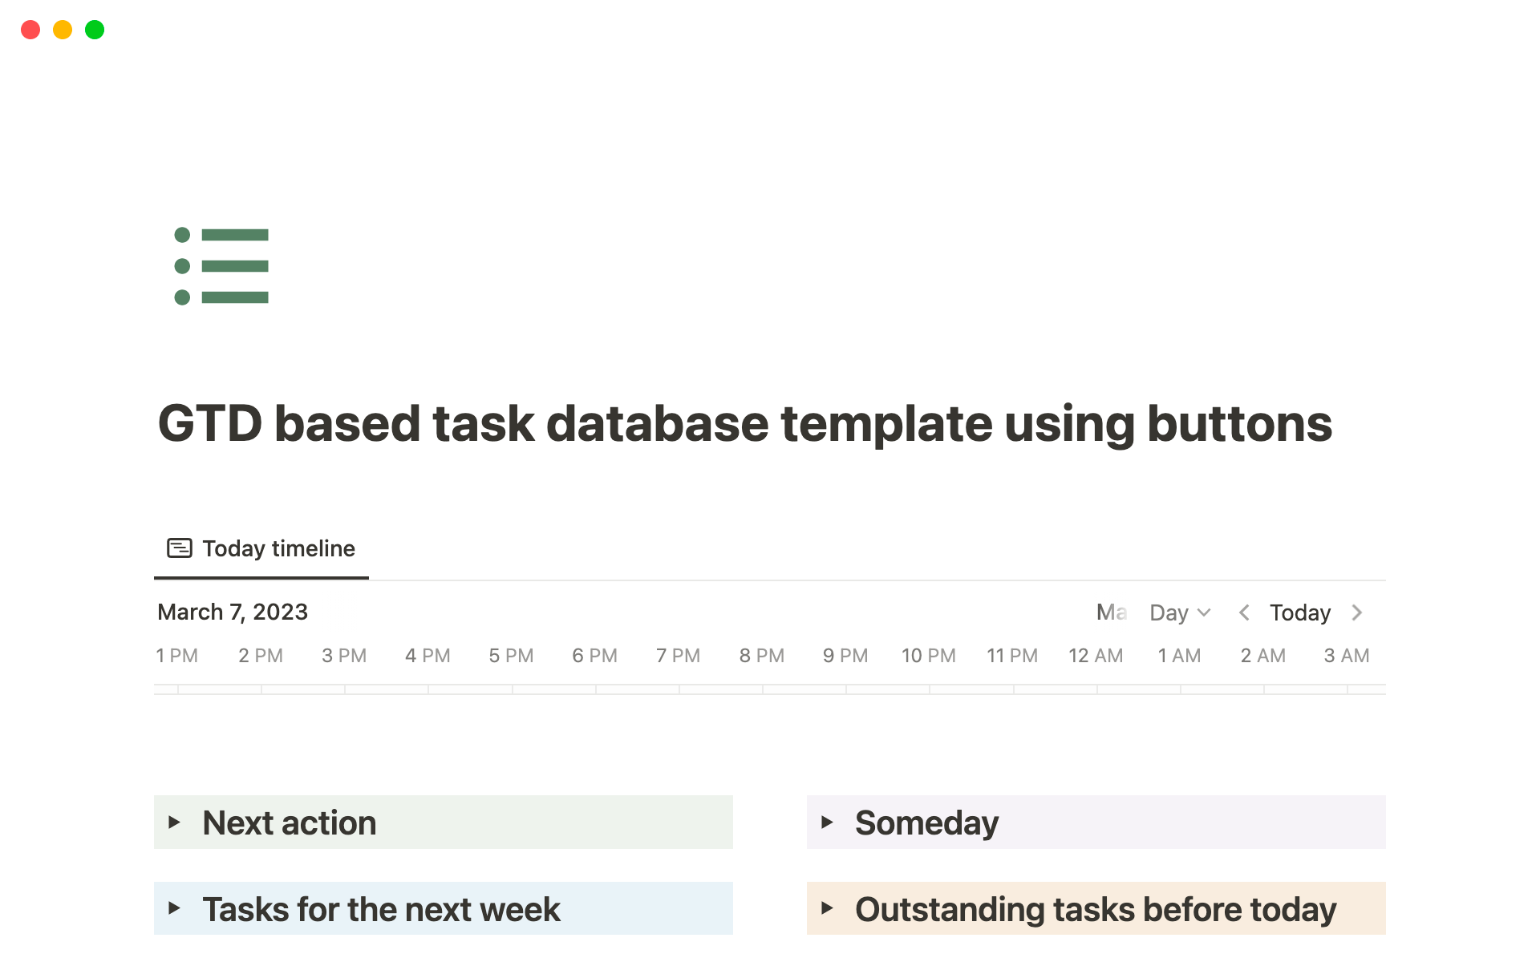Toggle open the Next action callout heading
Screen dimensions: 1540x962
tap(289, 822)
